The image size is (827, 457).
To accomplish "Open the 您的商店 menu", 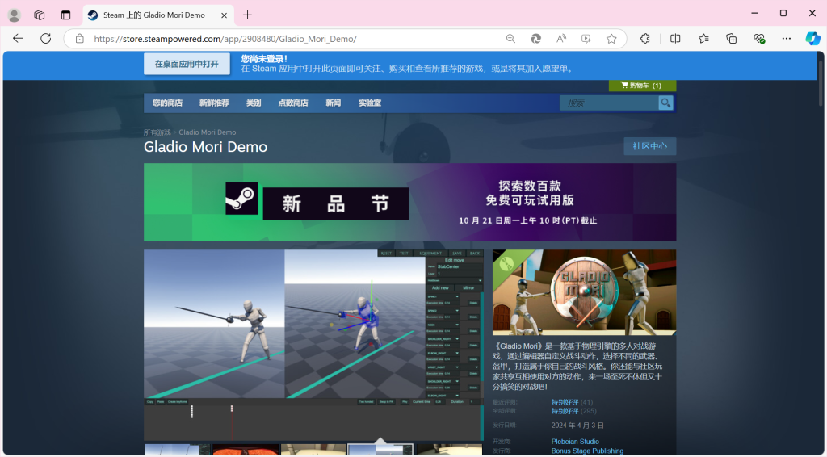I will pyautogui.click(x=167, y=103).
